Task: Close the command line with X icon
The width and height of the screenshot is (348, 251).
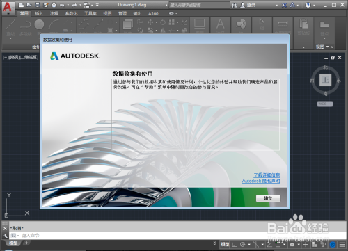Action: point(5,228)
